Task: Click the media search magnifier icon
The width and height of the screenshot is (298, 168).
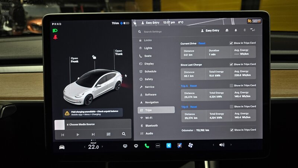Action: [x=124, y=134]
